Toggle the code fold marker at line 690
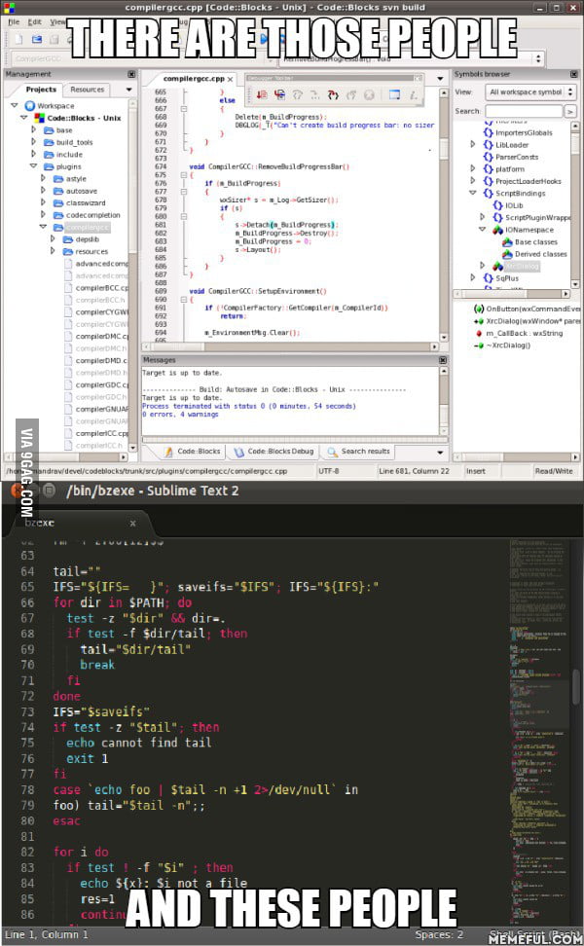Image resolution: width=584 pixels, height=946 pixels. point(183,299)
